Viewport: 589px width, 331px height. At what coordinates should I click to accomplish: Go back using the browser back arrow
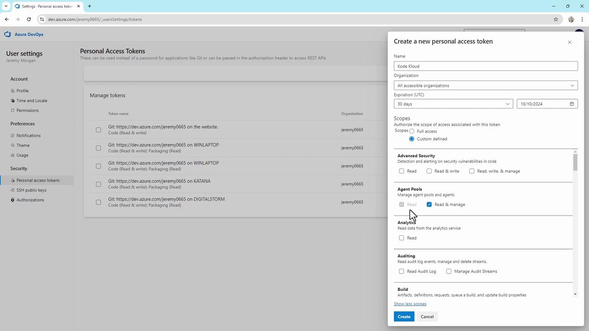point(7,19)
